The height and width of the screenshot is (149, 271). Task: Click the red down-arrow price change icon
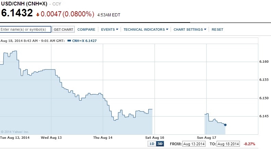pos(38,15)
